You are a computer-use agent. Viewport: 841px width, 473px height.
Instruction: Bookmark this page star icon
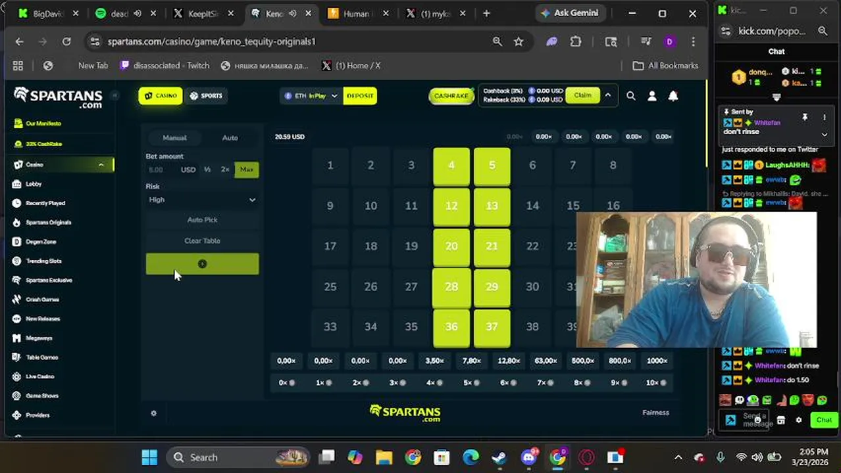pyautogui.click(x=519, y=41)
